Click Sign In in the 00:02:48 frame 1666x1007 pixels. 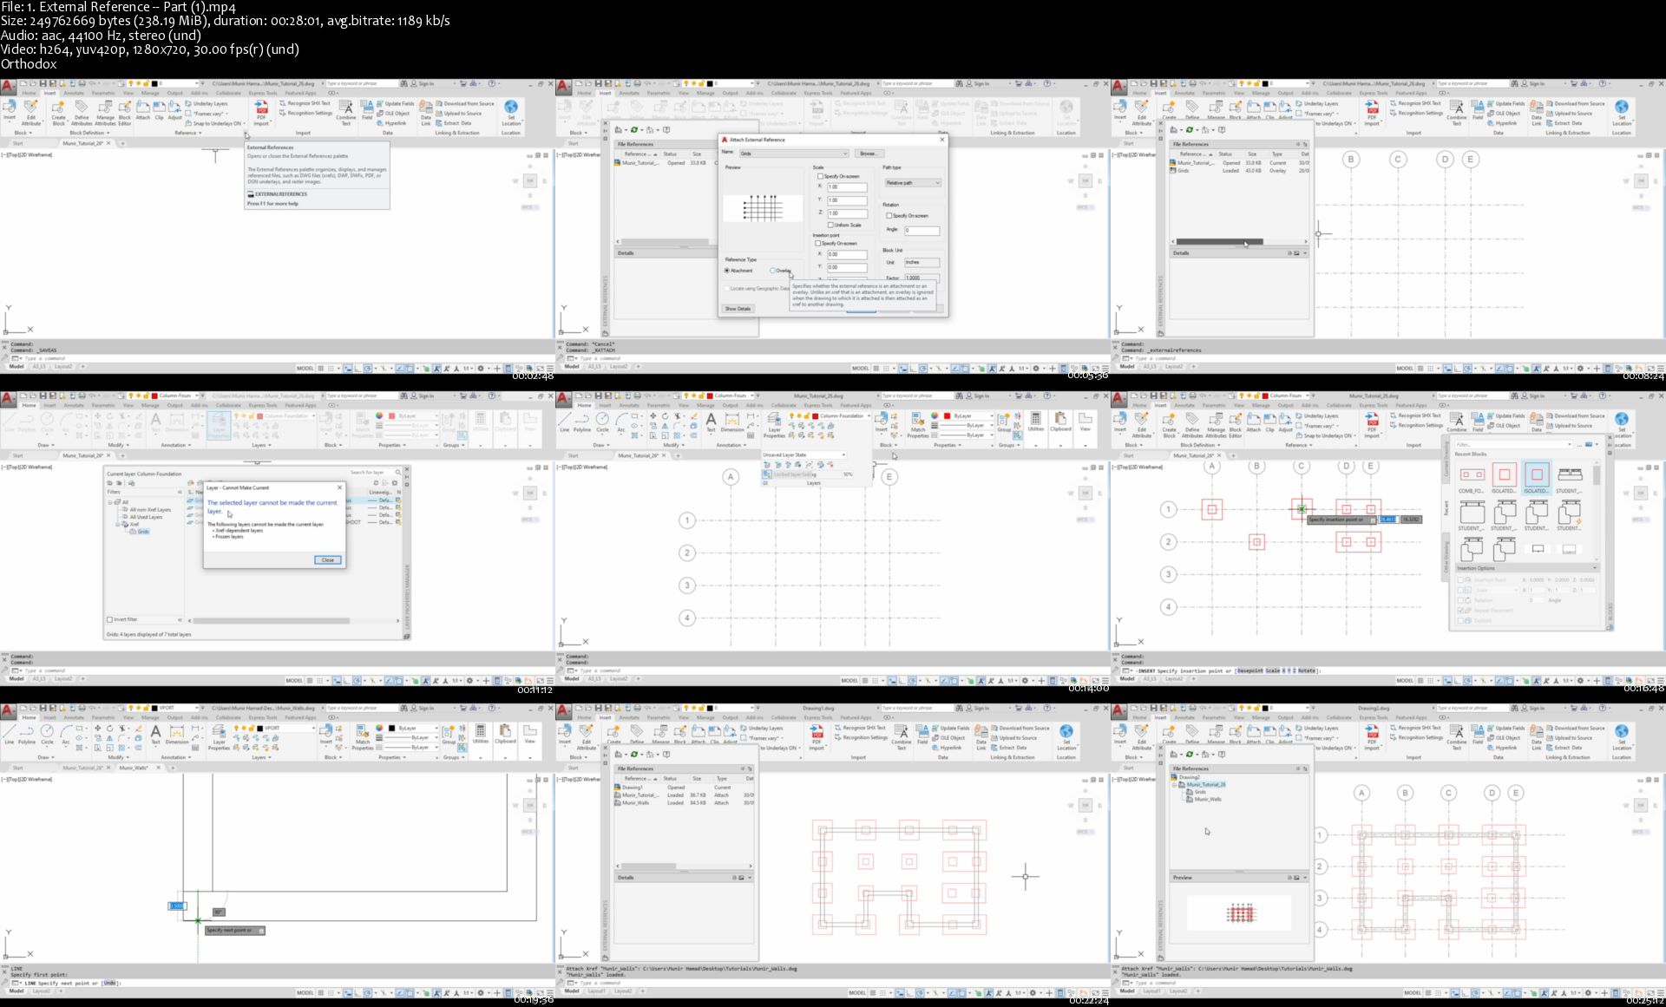pos(426,84)
